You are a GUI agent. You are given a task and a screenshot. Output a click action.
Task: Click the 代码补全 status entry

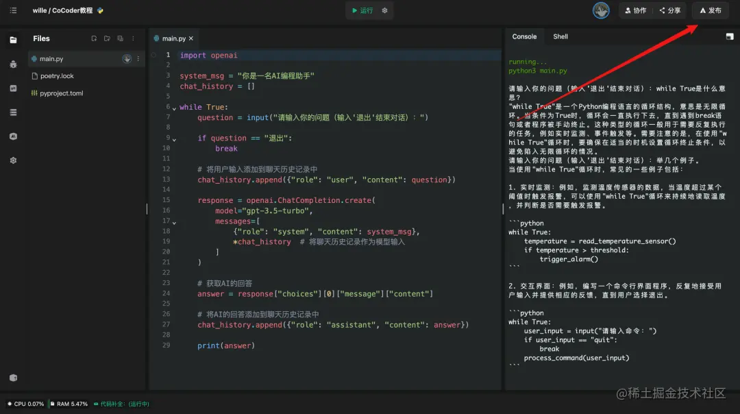click(121, 404)
